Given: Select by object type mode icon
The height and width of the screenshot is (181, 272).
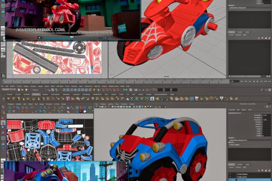Looking at the screenshot, I should (x=53, y=90).
